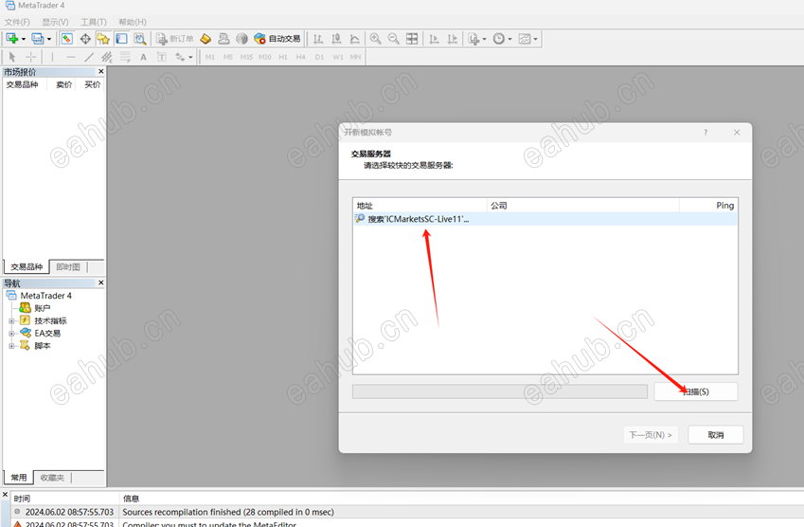The width and height of the screenshot is (804, 527).
Task: Click the 新订单 new order button
Action: [175, 39]
